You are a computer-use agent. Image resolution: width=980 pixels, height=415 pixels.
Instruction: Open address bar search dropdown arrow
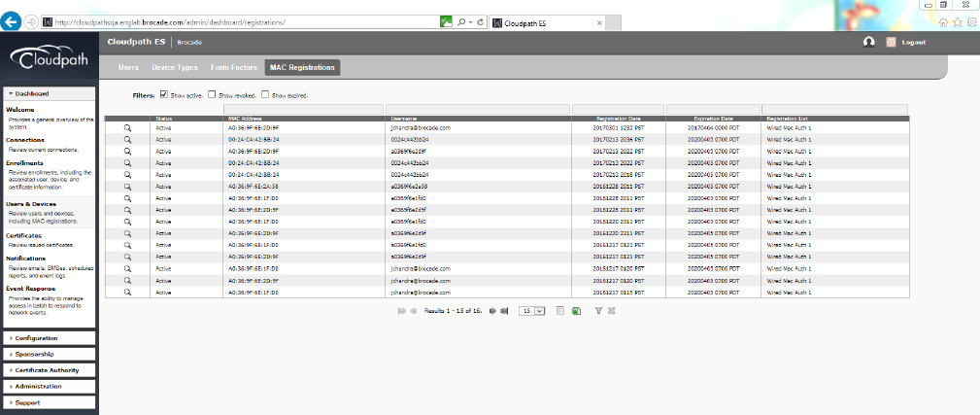pos(470,22)
